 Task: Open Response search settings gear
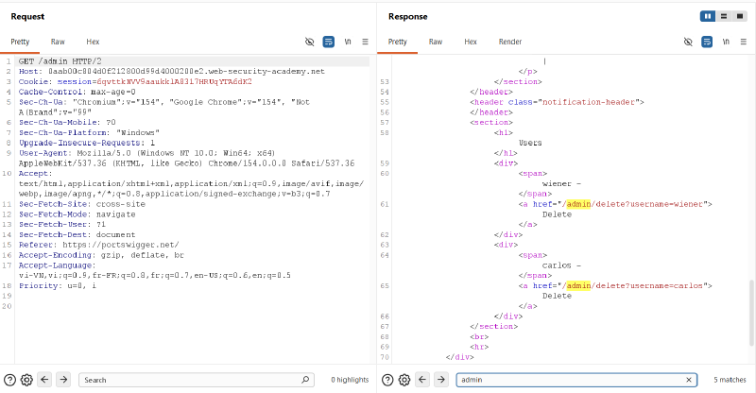[x=404, y=380]
